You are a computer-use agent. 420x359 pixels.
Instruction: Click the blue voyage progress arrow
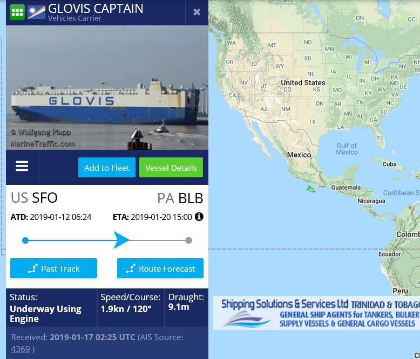(121, 240)
